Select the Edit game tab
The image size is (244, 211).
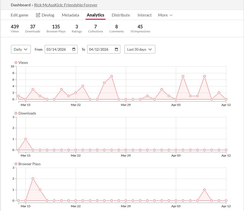coord(19,15)
